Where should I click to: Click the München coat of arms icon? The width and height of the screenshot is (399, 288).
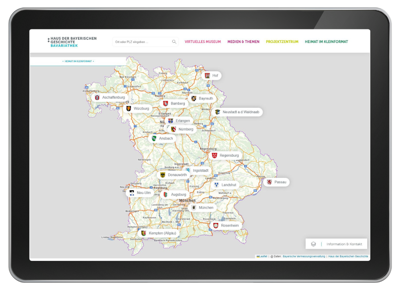[193, 208]
